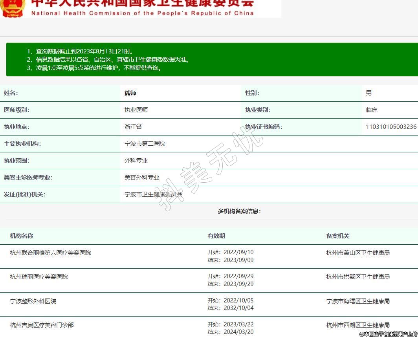418x337 pixels.
Task: Click the certificate number 110310105003236
Action: [391, 127]
